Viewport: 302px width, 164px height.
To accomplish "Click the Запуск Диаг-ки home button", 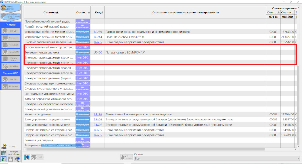I will pyautogui.click(x=11, y=8).
